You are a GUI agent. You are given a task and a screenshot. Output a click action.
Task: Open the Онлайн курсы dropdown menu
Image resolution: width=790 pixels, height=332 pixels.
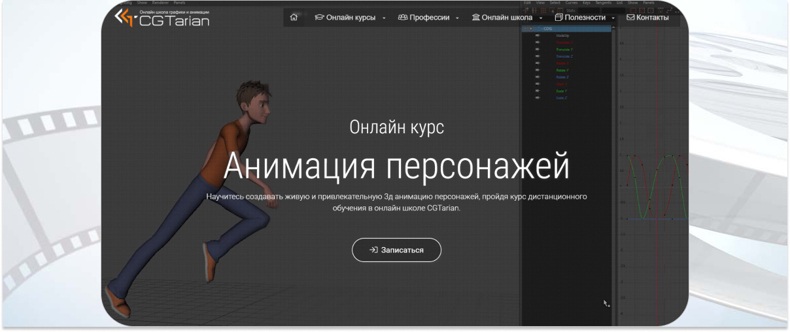(x=350, y=18)
